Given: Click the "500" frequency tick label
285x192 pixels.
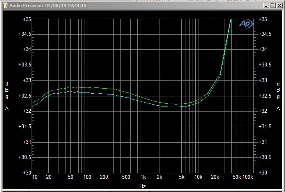Looking at the screenshot, I should pos(126,177).
